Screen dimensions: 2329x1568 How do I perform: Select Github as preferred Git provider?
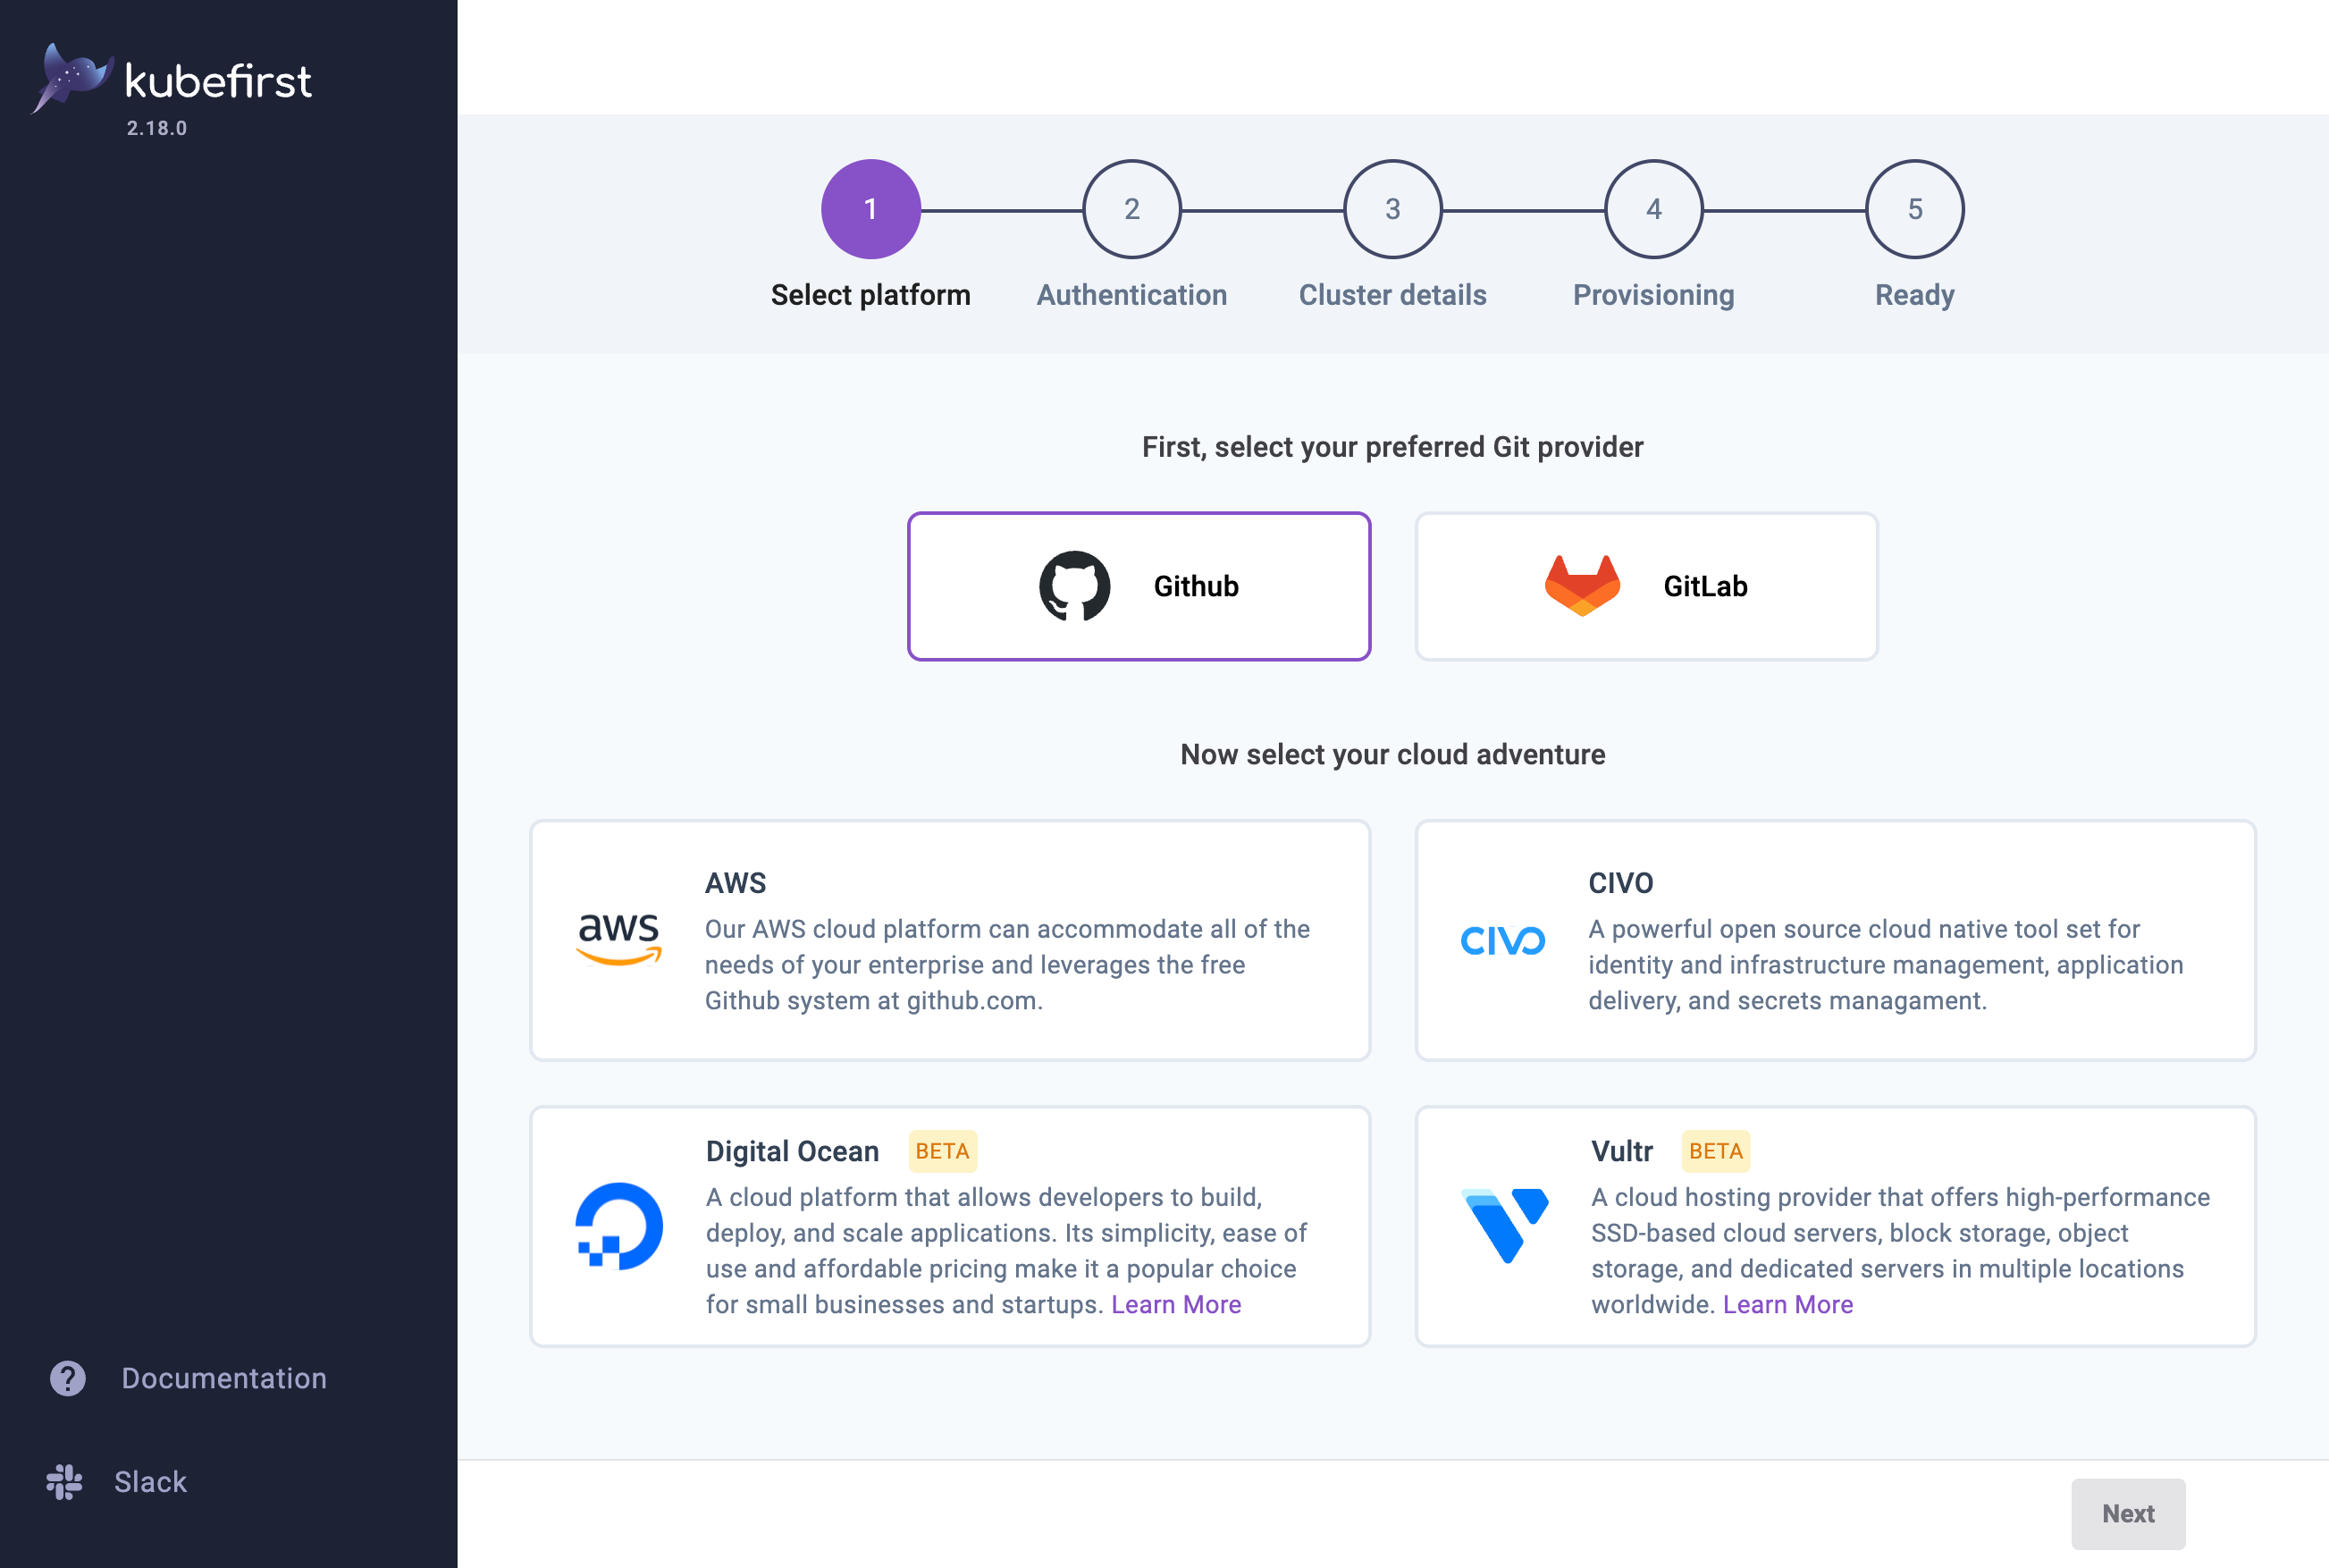click(1139, 586)
